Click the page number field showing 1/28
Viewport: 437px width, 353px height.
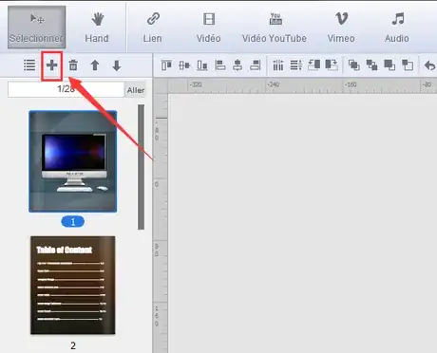coord(66,89)
